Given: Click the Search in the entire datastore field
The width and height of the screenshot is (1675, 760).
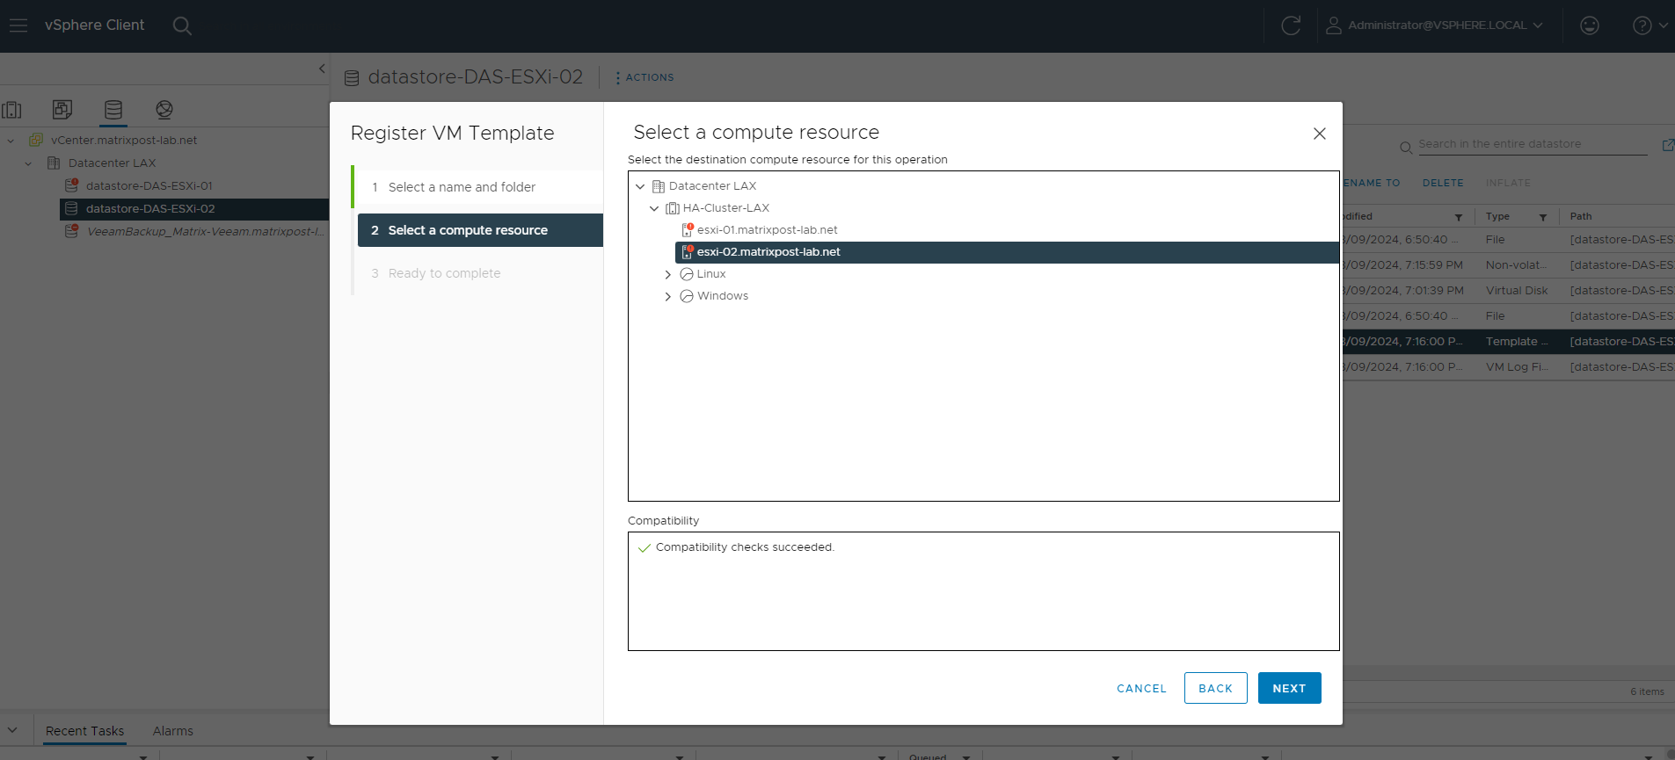Looking at the screenshot, I should coord(1532,144).
